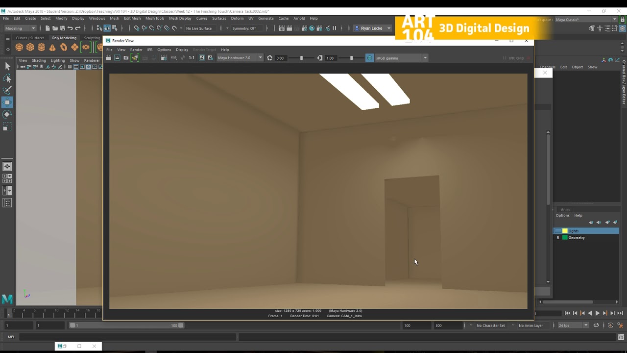Viewport: 627px width, 353px height.
Task: Open Render Settings icon in Render View toolbar
Action: pyautogui.click(x=164, y=58)
